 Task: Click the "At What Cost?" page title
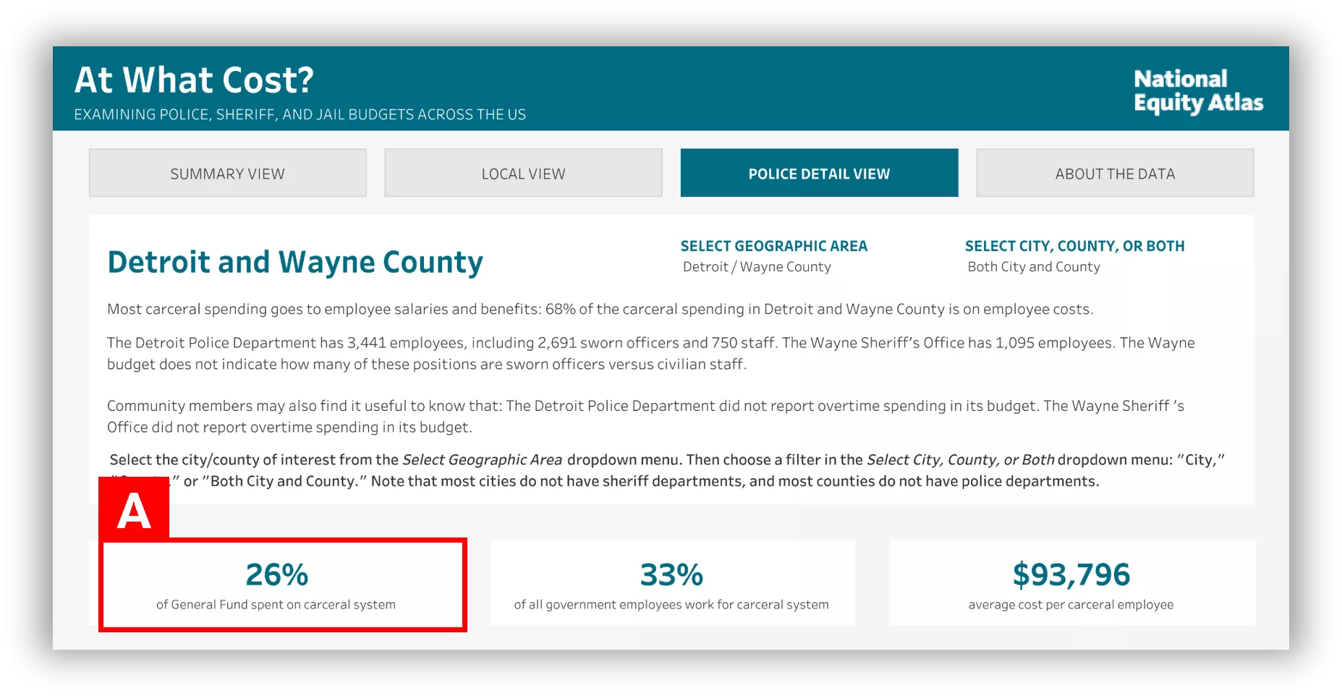(x=194, y=80)
